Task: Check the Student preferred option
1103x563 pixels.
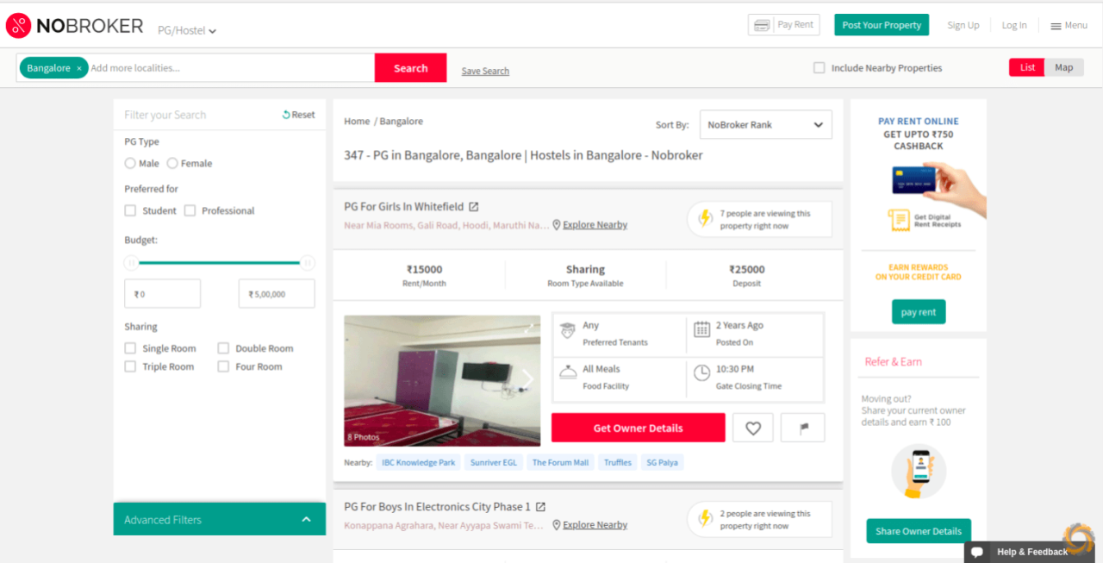Action: 130,210
